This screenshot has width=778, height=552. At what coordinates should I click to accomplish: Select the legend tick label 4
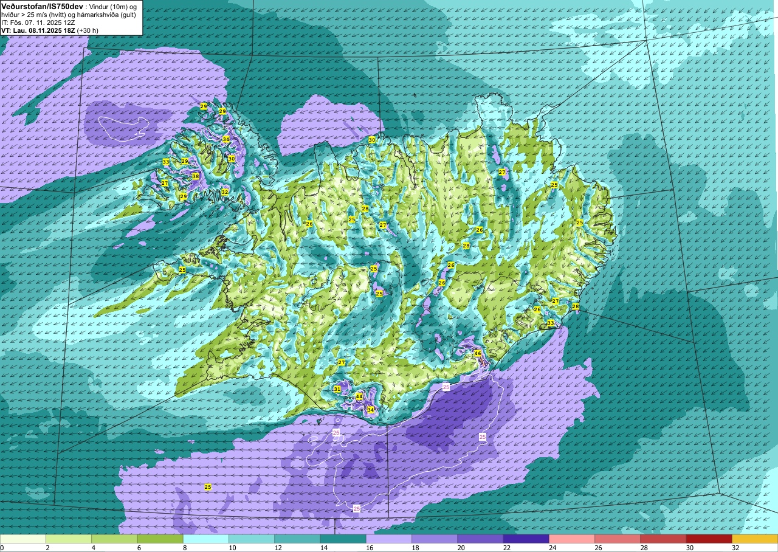[93, 548]
